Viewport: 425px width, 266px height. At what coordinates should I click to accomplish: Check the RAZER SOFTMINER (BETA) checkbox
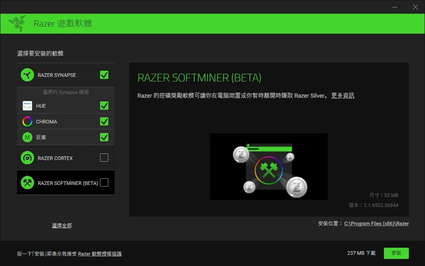coord(104,182)
